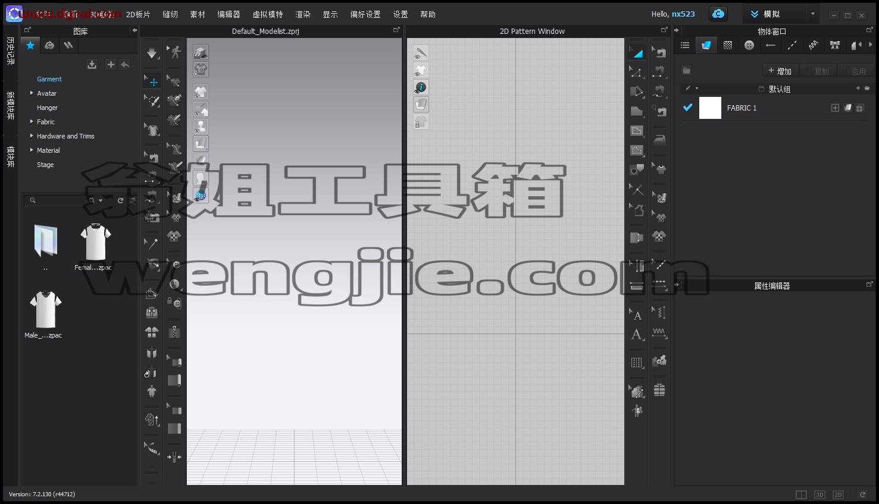Image resolution: width=879 pixels, height=504 pixels.
Task: Select the Garment library entry
Action: 49,79
